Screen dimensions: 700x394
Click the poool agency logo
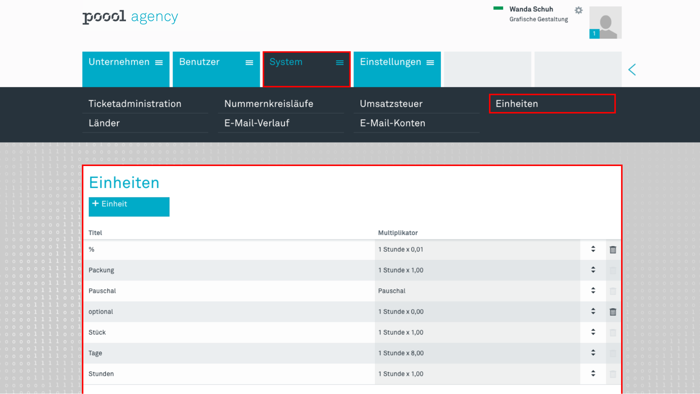[x=130, y=17]
